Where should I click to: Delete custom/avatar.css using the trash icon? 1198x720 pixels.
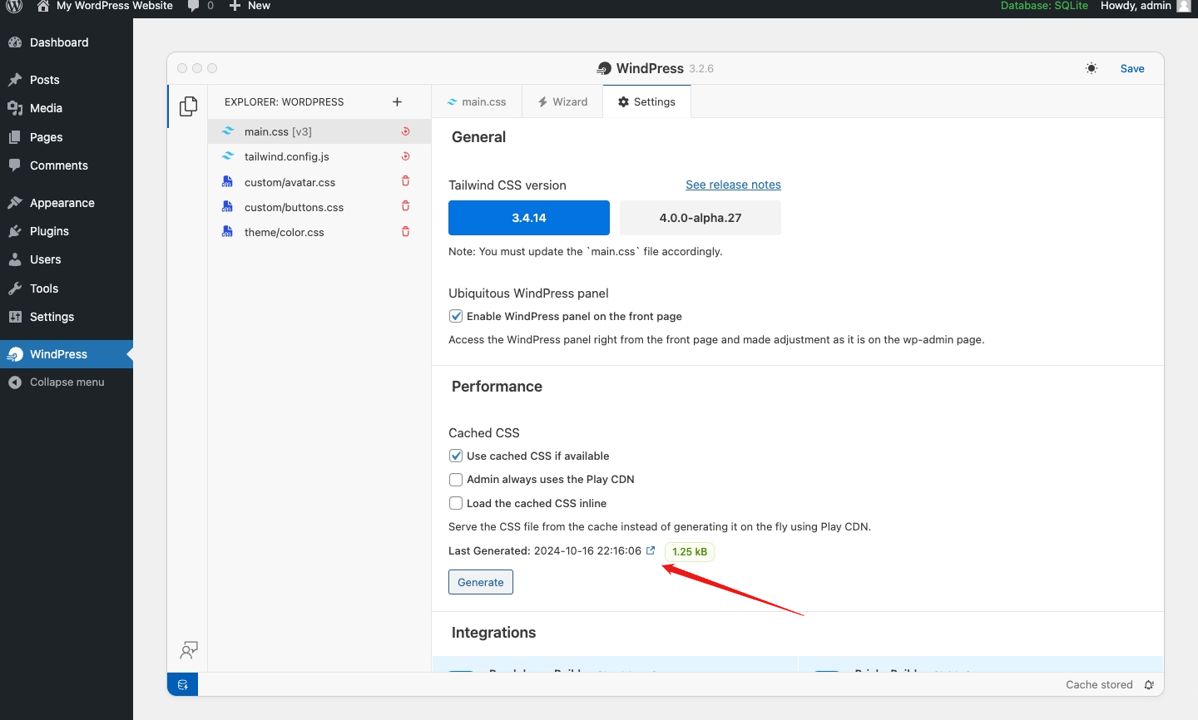[x=405, y=181]
